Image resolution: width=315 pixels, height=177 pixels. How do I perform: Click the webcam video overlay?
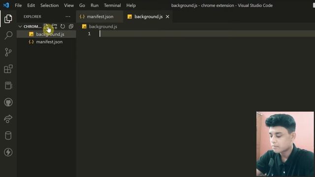285,144
